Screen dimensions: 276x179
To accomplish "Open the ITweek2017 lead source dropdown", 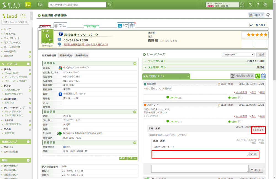I will click(x=238, y=55).
